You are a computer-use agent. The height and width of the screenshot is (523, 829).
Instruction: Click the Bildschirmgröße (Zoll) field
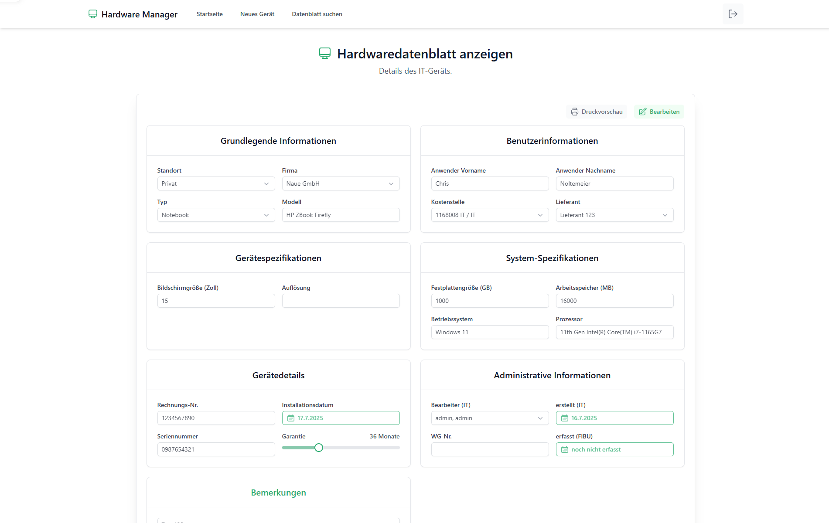[216, 301]
